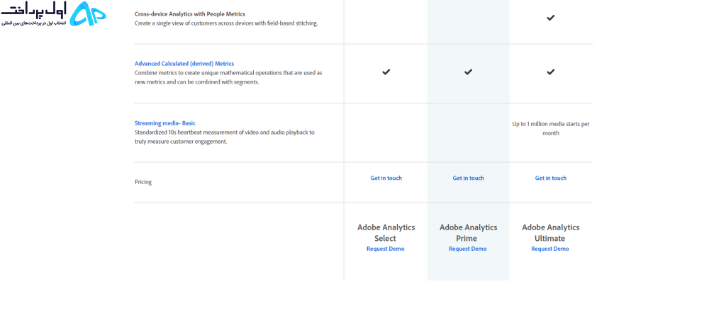Image resolution: width=726 pixels, height=311 pixels.
Task: Request Demo for Adobe Analytics Prime
Action: coord(468,249)
